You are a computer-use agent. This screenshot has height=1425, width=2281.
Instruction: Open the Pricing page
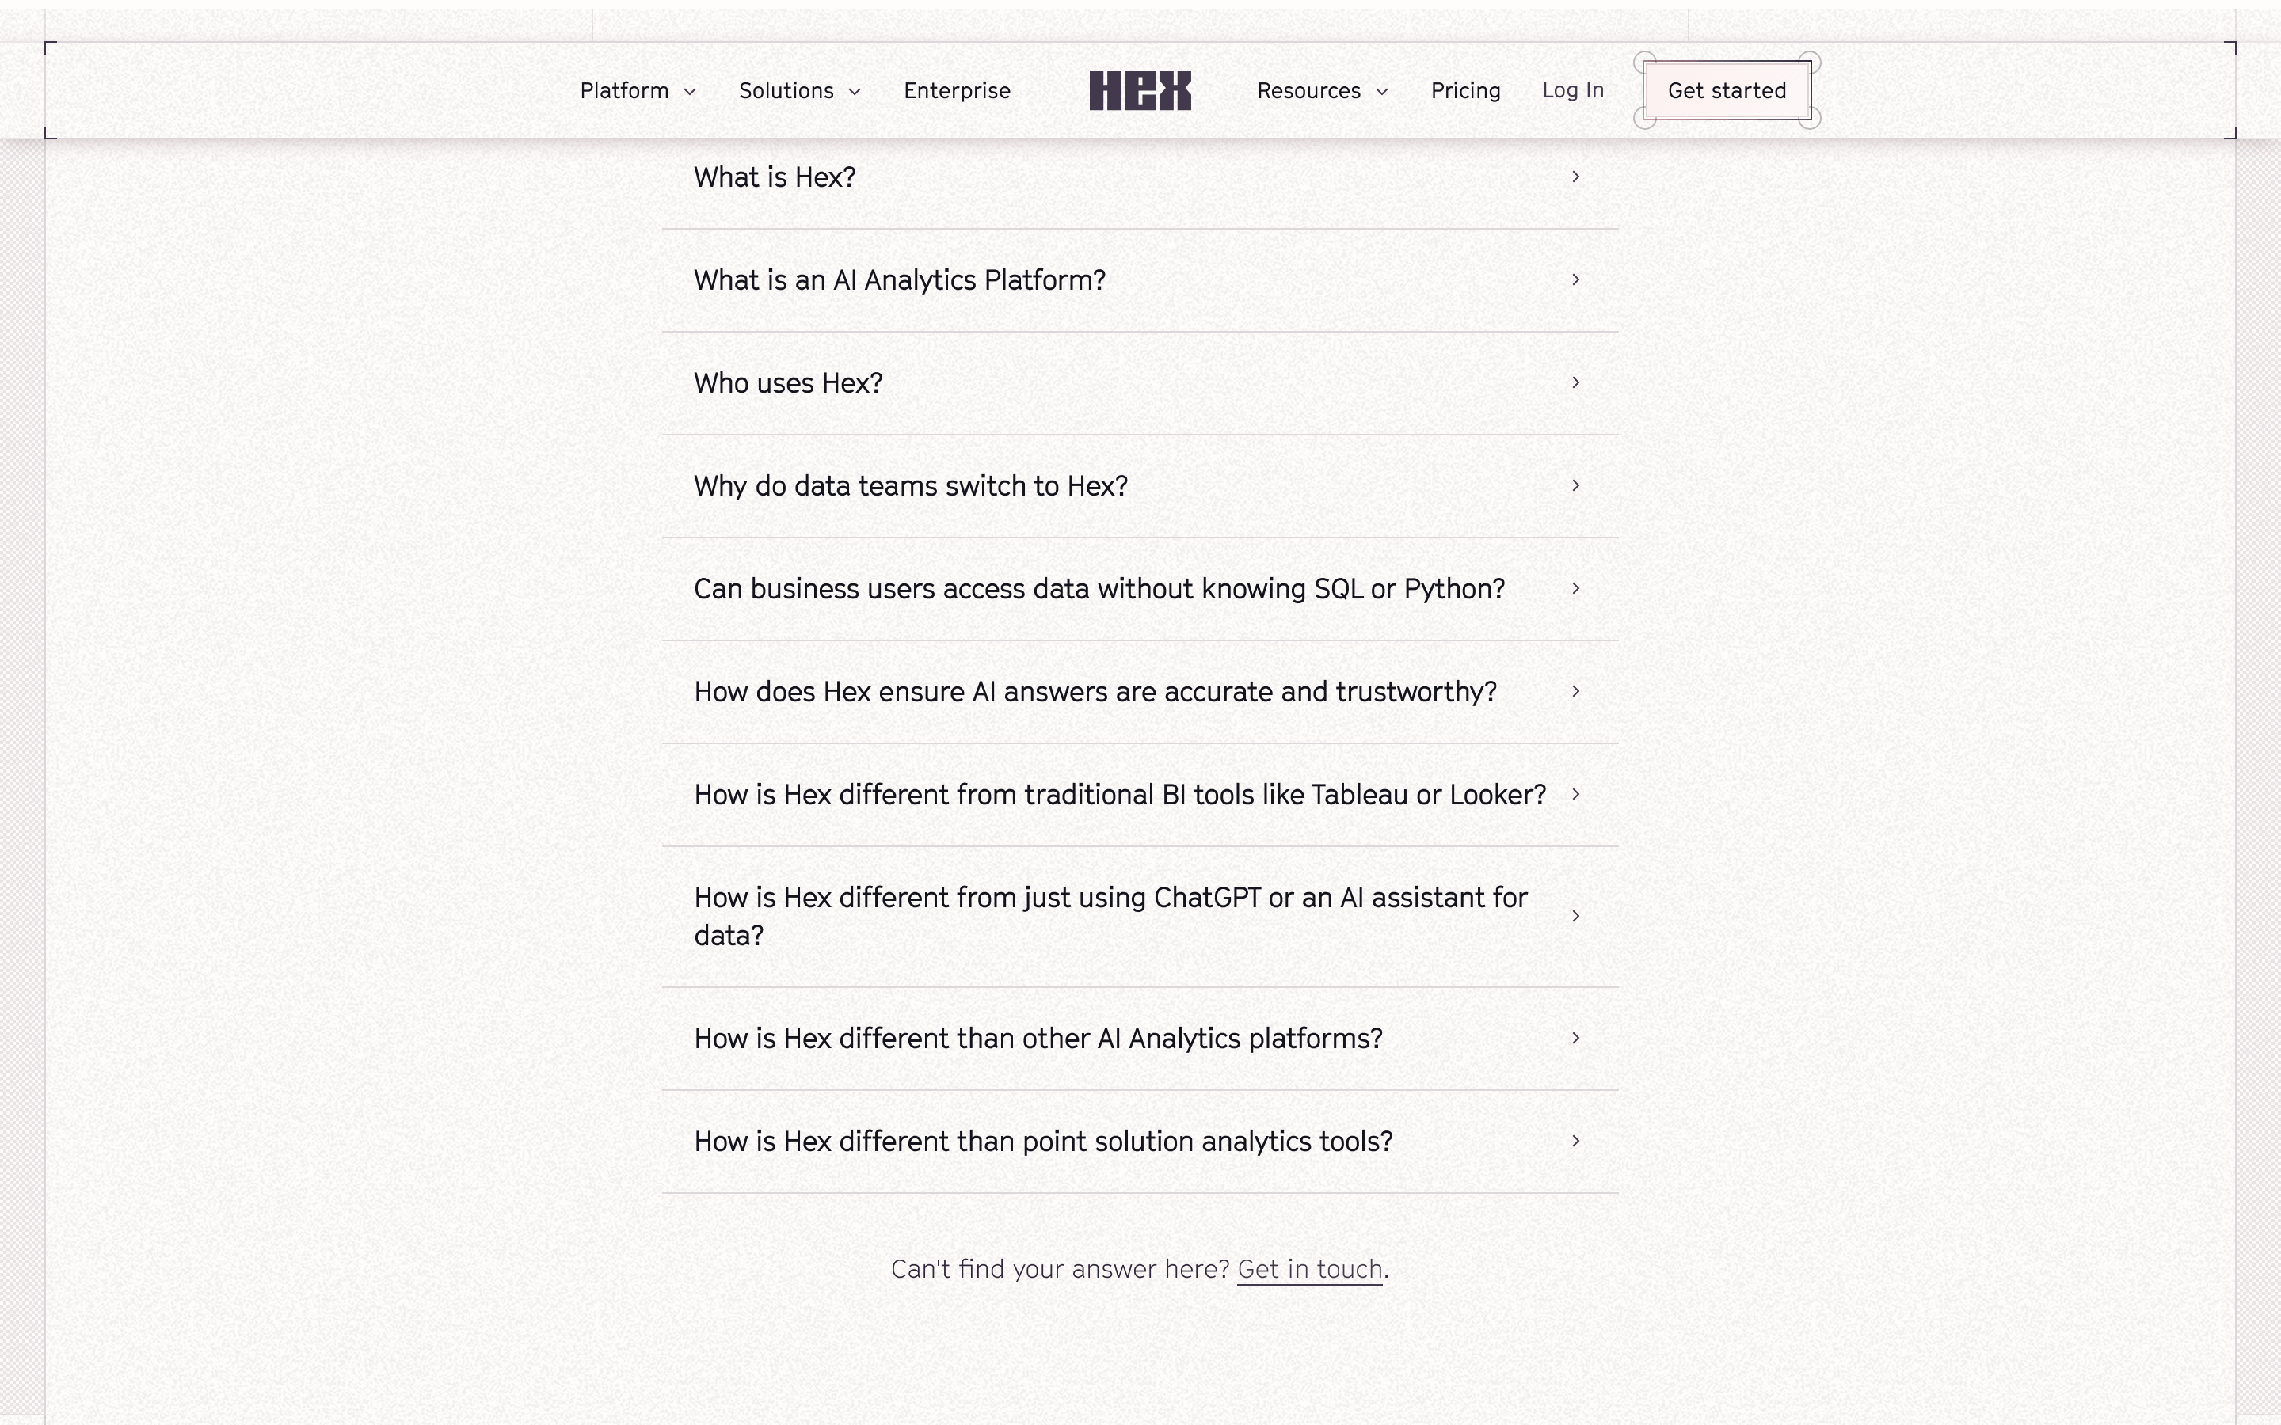(x=1466, y=90)
